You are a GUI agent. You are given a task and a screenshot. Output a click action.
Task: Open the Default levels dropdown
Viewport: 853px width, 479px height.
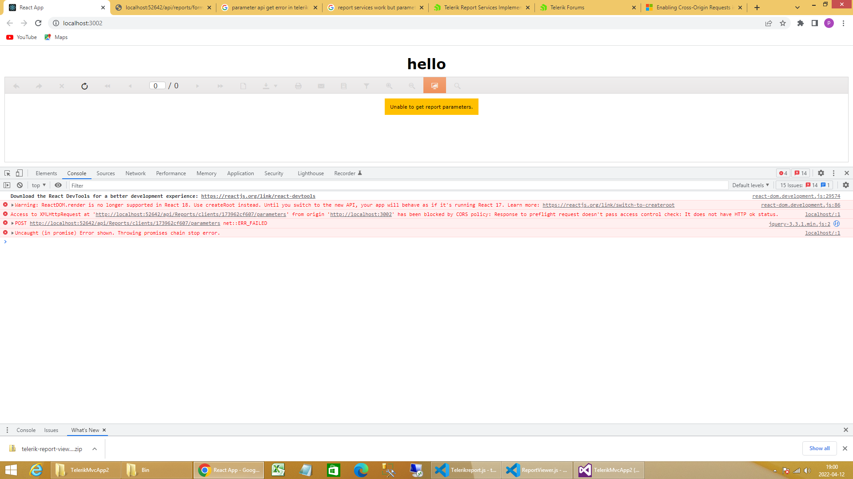pyautogui.click(x=750, y=185)
